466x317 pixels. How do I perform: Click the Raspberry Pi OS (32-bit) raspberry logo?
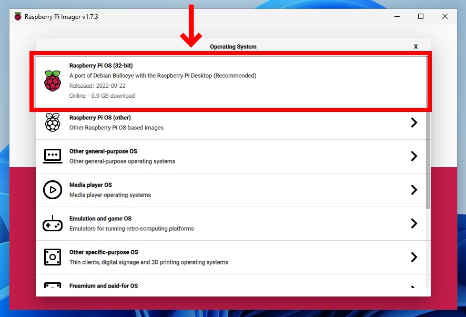[53, 81]
